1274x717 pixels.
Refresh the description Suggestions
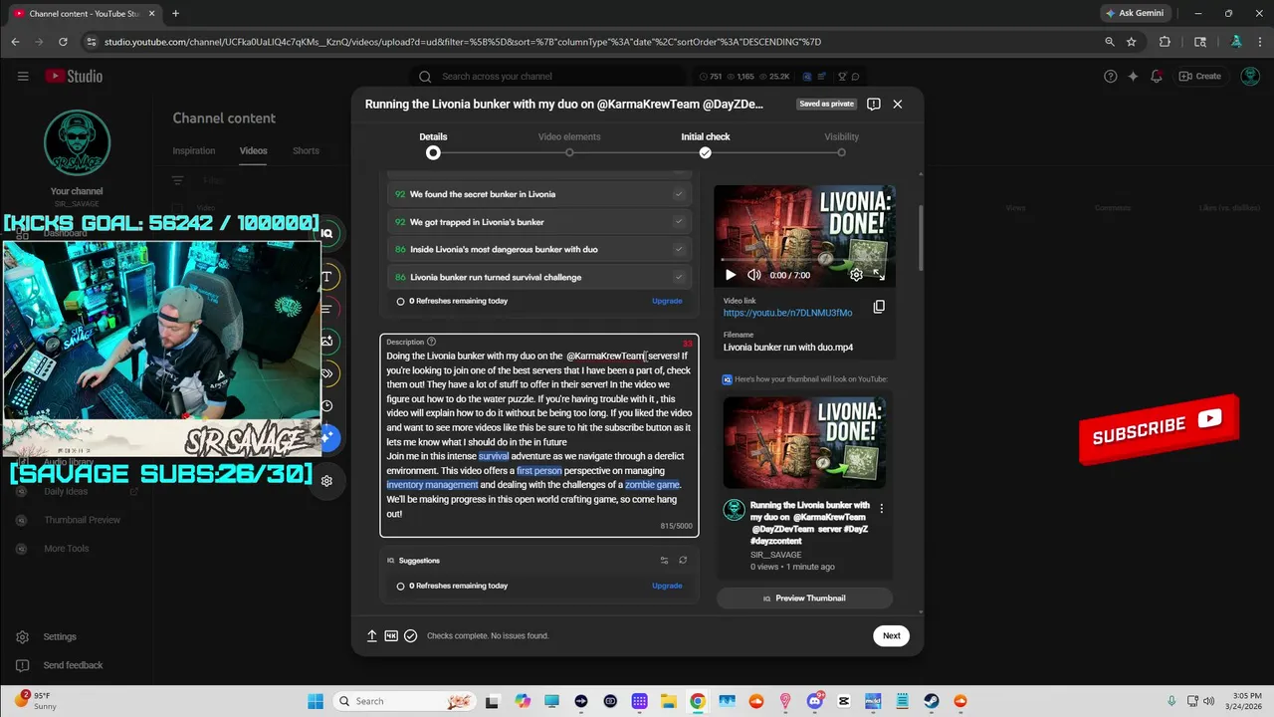[x=683, y=561]
